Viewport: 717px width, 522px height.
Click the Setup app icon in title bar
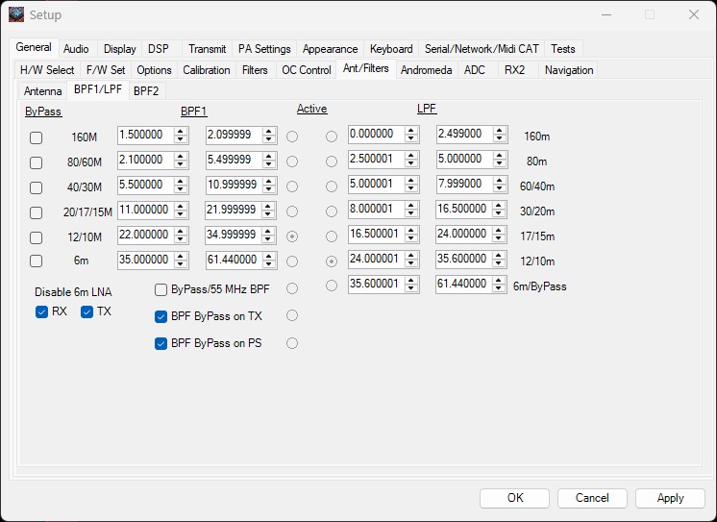coord(16,14)
